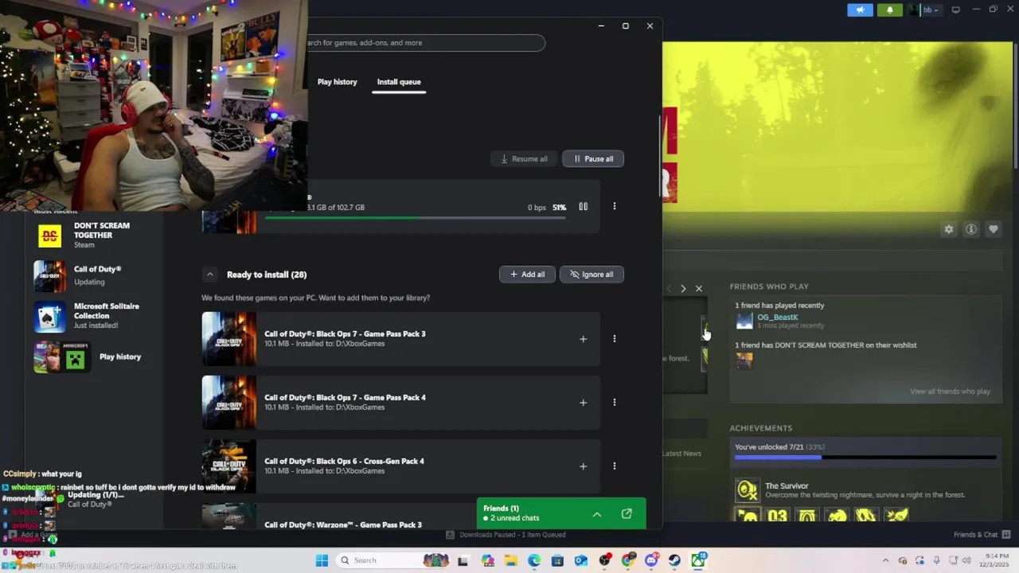
Task: Click Warzone Game Pass Pack 3 title
Action: click(x=343, y=524)
